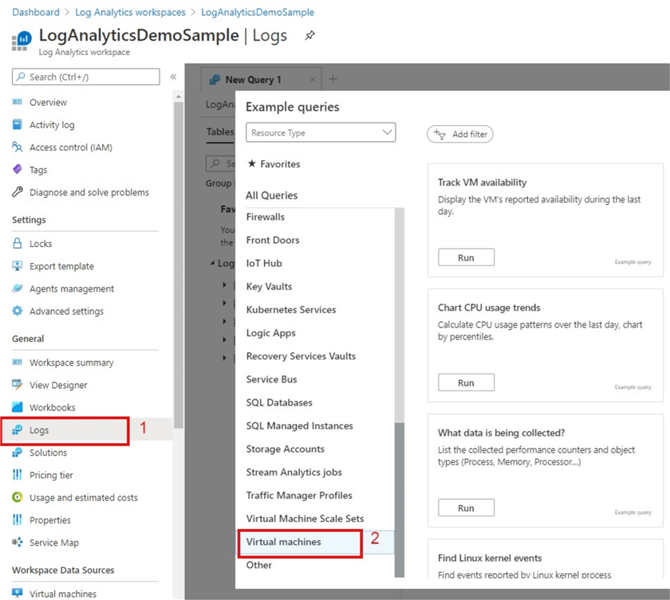Click the pin to dashboard icon
670x600 pixels.
click(x=309, y=35)
